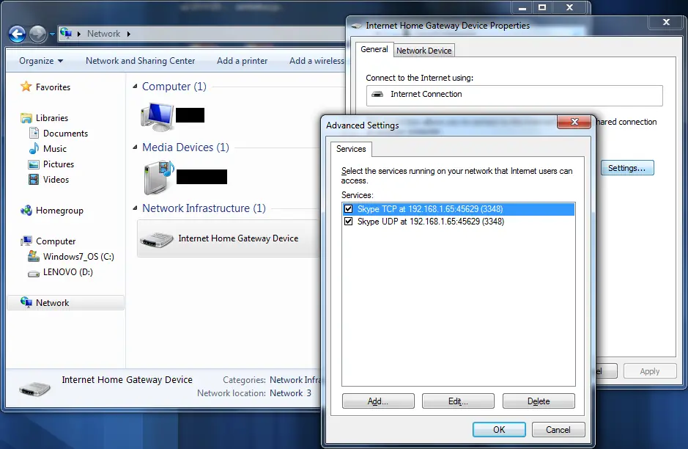Open Pictures library
Viewport: 688px width, 449px height.
59,164
